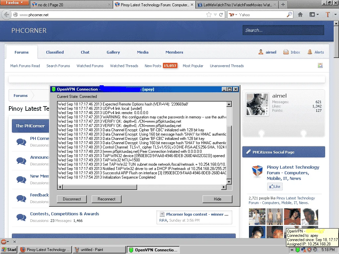Click the Adblock Plus icon in the add-on bar

(x=4, y=242)
